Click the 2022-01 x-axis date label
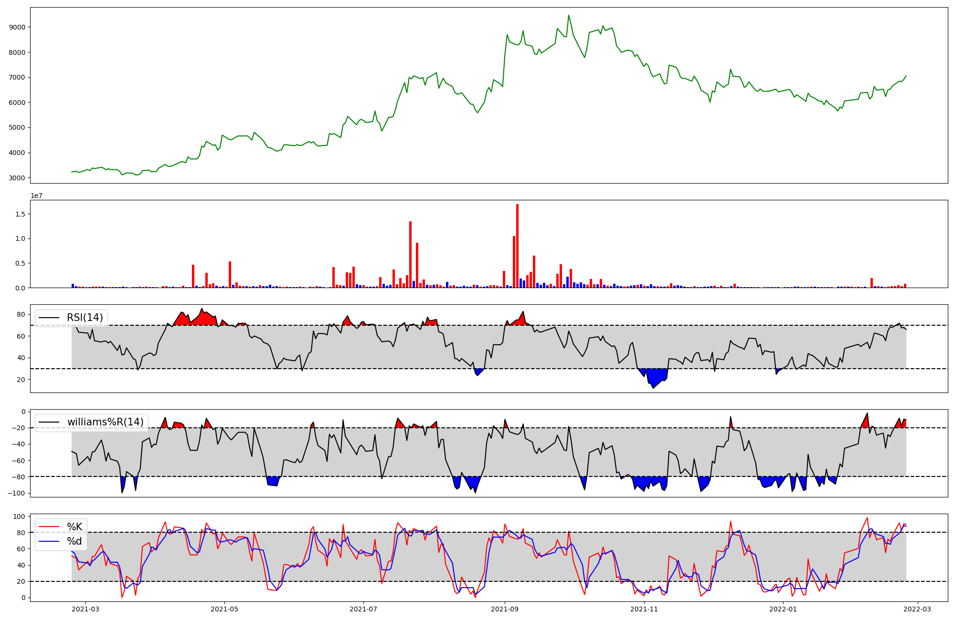Viewport: 955px width, 620px height. (783, 609)
